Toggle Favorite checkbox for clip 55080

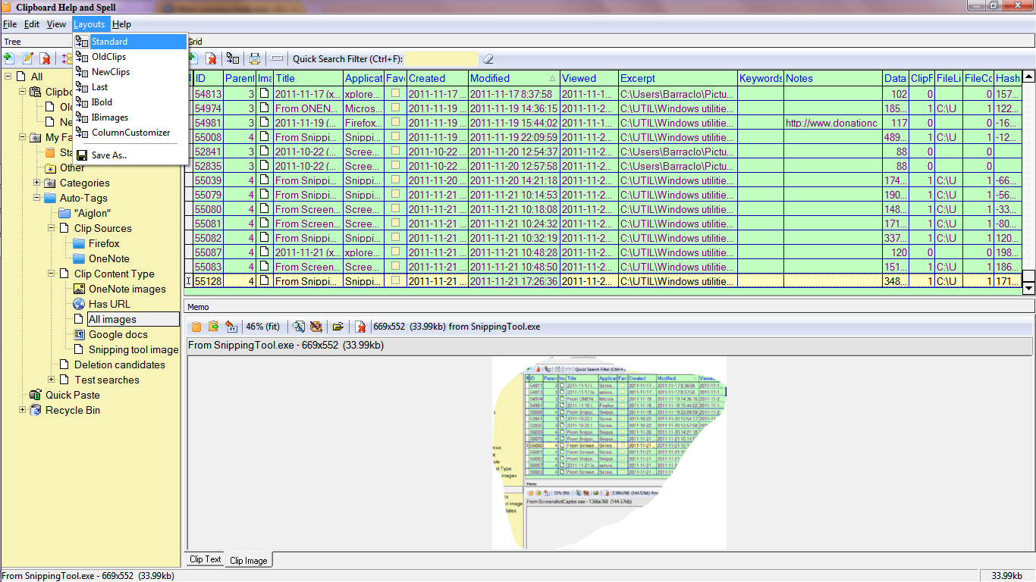click(395, 209)
